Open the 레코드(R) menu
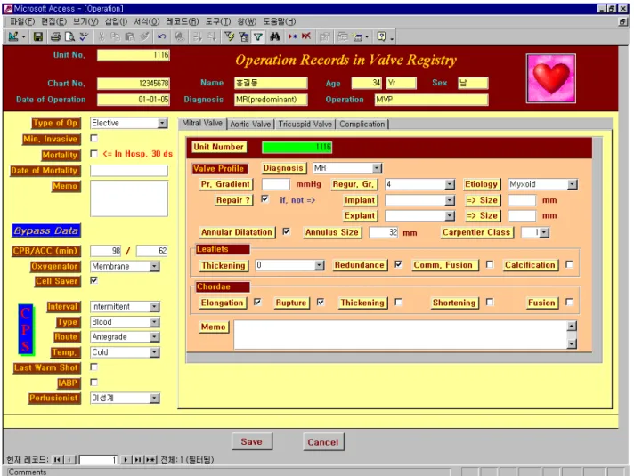Image resolution: width=634 pixels, height=476 pixels. point(183,21)
